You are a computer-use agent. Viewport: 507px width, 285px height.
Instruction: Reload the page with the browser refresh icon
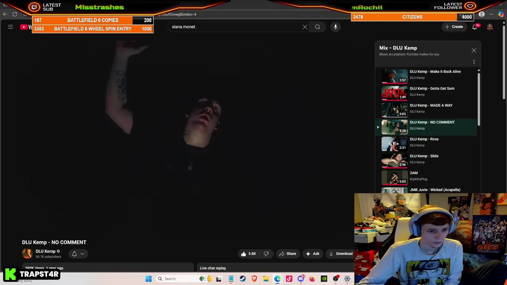coord(15,14)
